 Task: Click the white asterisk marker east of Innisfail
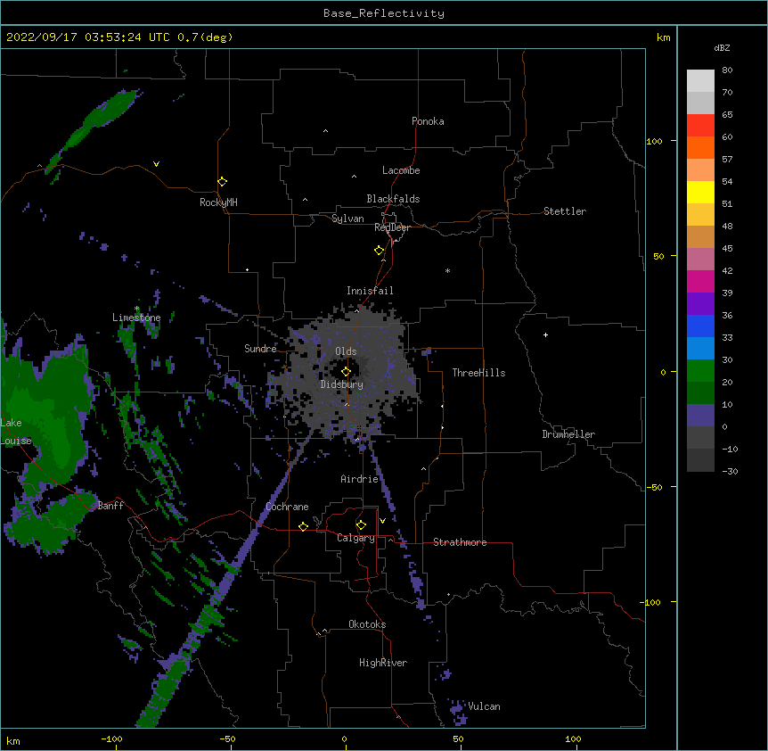click(x=447, y=270)
